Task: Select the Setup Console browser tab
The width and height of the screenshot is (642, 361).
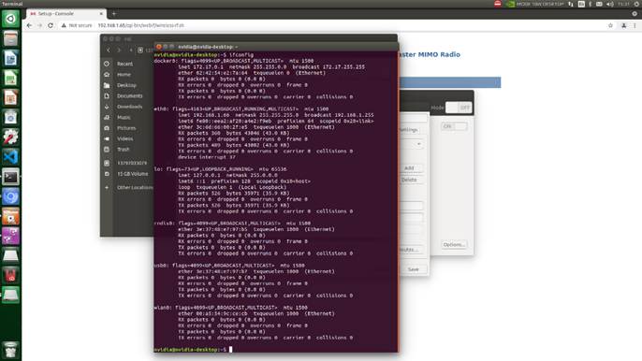Action: point(66,13)
